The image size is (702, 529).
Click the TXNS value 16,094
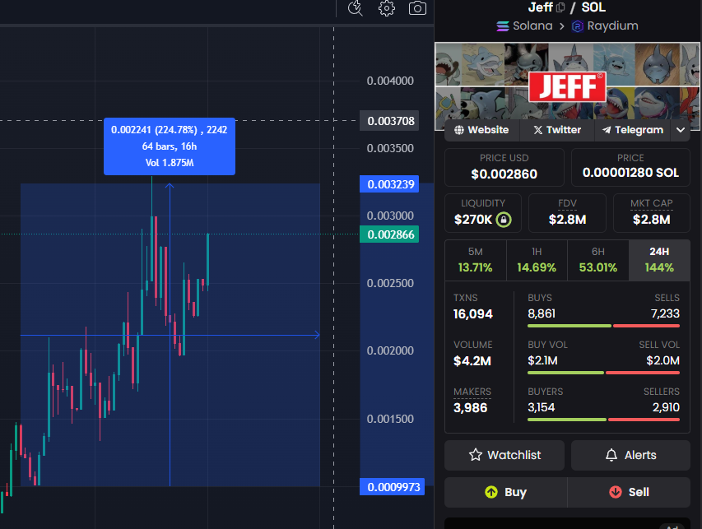[472, 314]
